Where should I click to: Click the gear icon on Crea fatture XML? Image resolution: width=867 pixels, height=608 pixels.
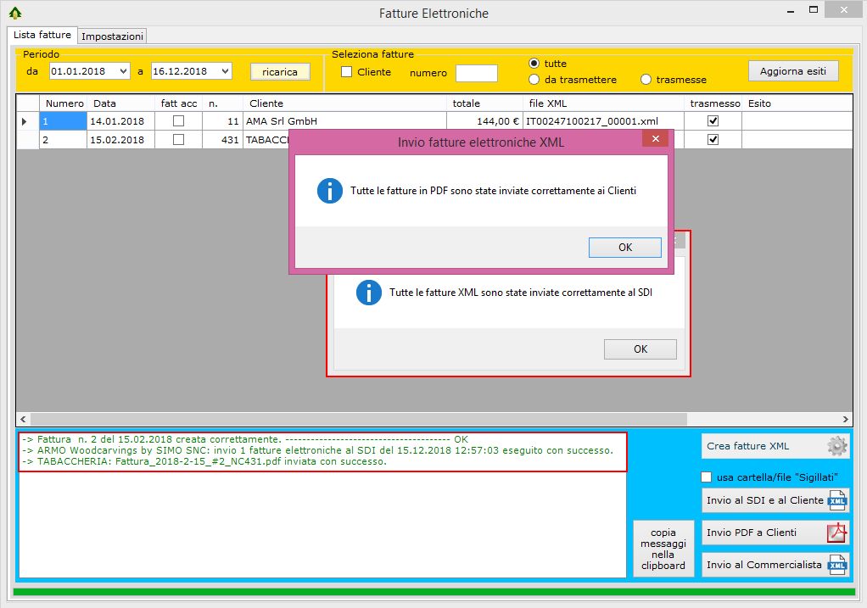(x=836, y=446)
